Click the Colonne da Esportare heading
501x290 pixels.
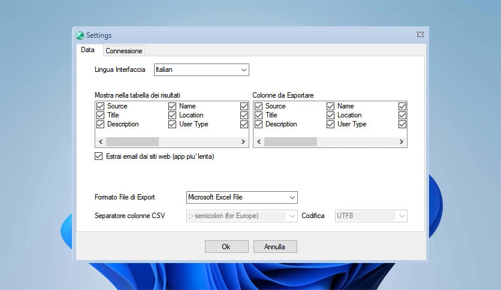pyautogui.click(x=283, y=95)
